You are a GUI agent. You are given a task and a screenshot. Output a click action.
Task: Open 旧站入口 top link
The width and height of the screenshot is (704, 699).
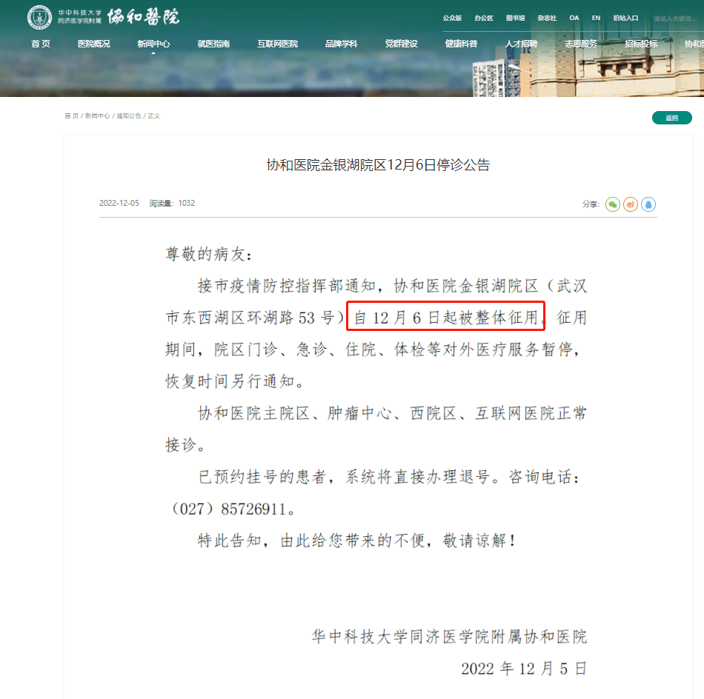[x=625, y=18]
